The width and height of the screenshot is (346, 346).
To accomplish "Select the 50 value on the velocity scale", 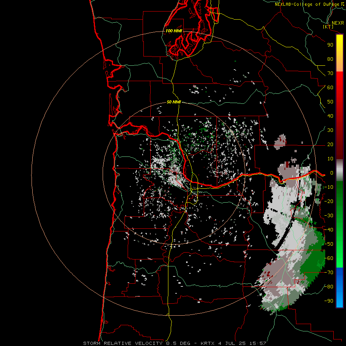I will pyautogui.click(x=330, y=102).
